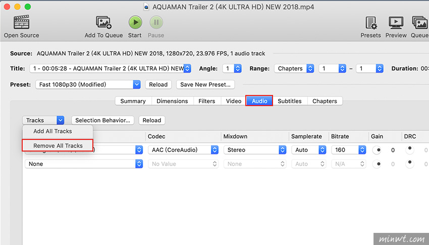Show the Queue window icon

[x=420, y=23]
